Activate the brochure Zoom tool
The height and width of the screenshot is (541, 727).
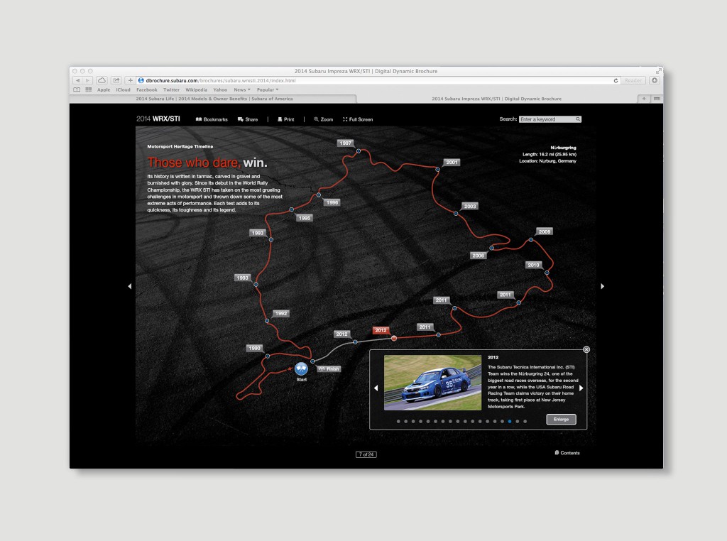pos(323,119)
